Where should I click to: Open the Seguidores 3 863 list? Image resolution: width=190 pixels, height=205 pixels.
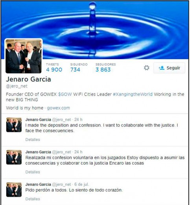[105, 68]
